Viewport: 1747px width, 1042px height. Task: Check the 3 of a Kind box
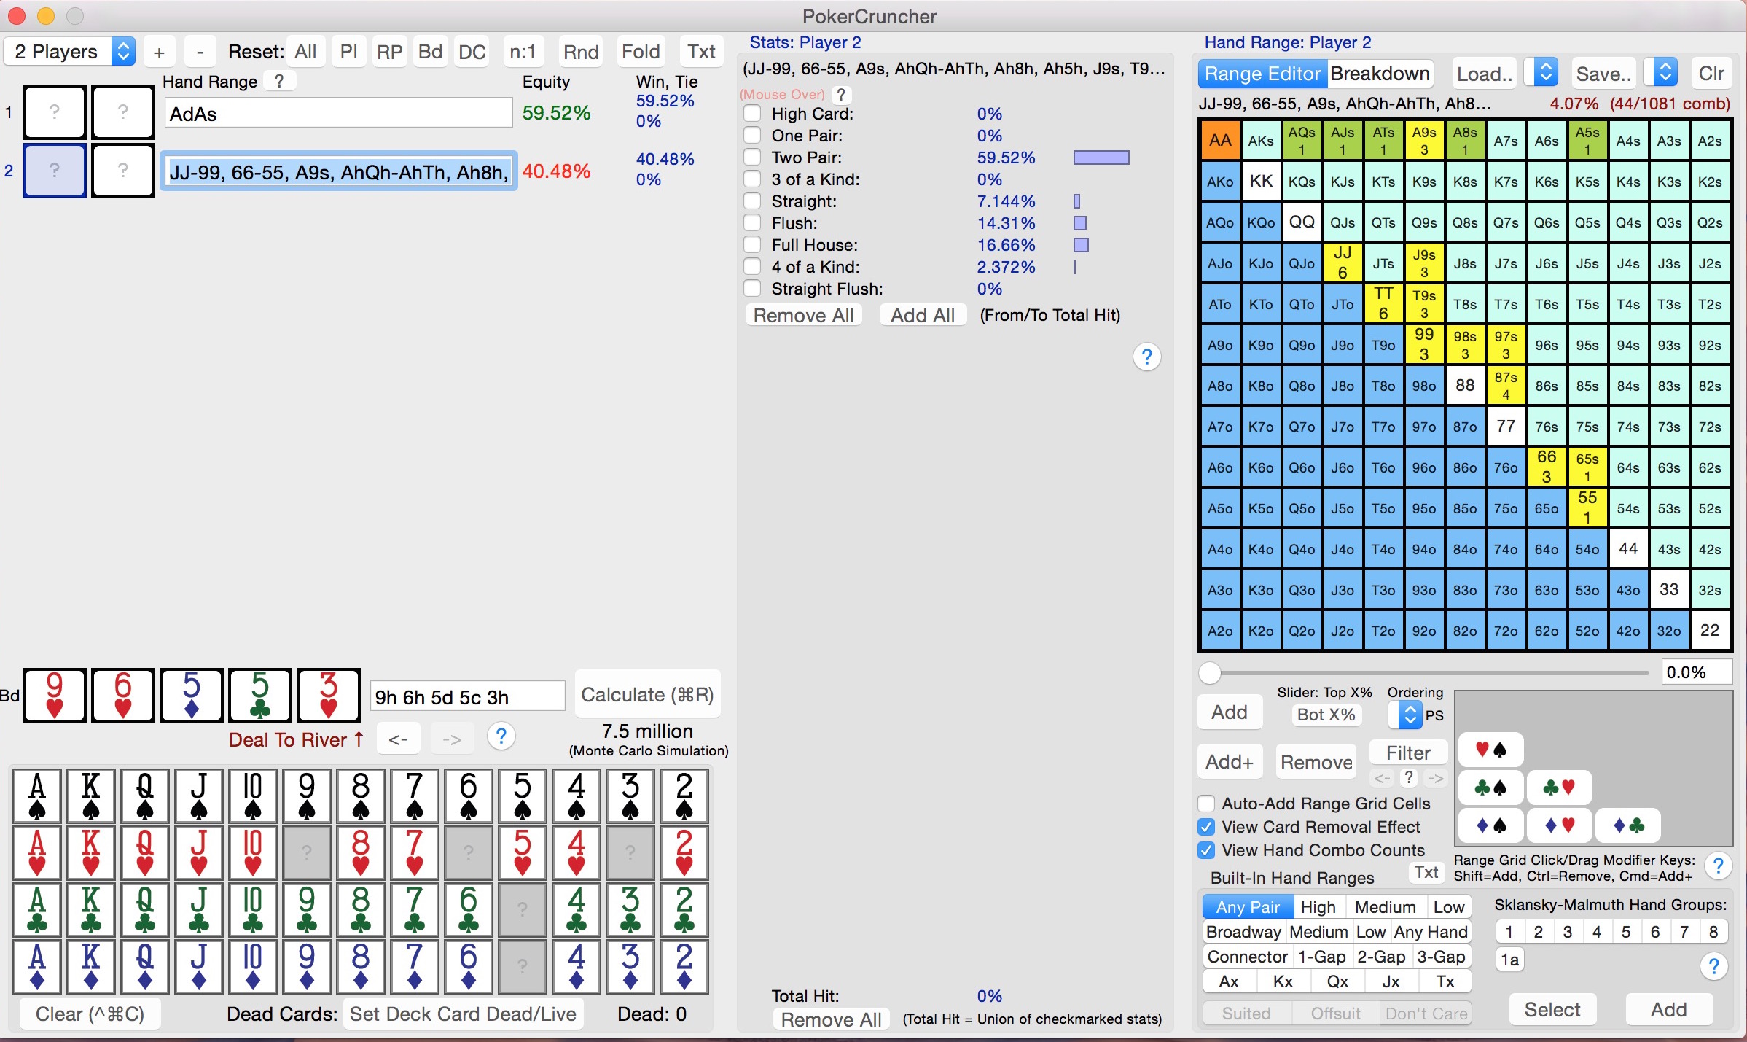752,179
